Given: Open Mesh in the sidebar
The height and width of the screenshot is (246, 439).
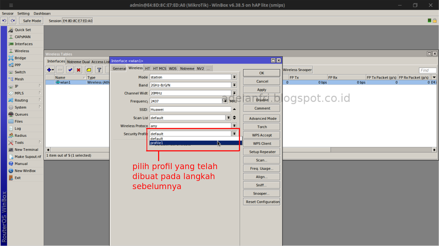Looking at the screenshot, I should [x=19, y=79].
